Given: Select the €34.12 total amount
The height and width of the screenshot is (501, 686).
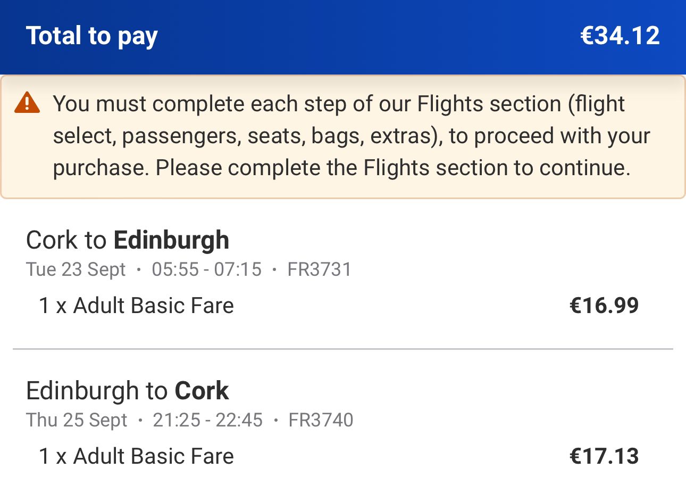Looking at the screenshot, I should point(620,36).
